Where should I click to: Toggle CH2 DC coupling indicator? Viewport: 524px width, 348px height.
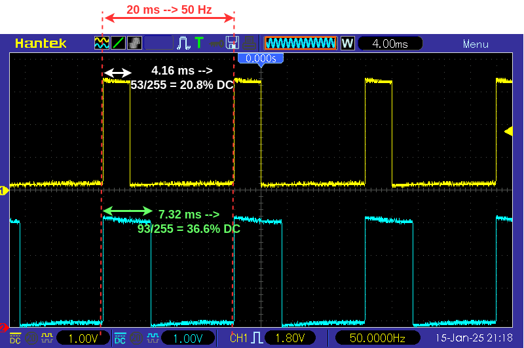point(120,338)
